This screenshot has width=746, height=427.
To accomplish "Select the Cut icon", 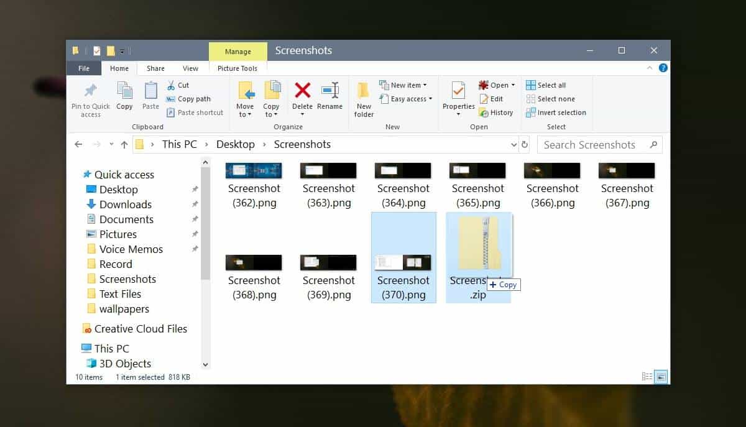I will 172,85.
